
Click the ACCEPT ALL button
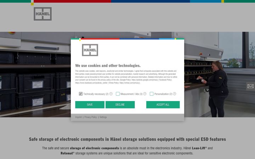[x=163, y=105]
